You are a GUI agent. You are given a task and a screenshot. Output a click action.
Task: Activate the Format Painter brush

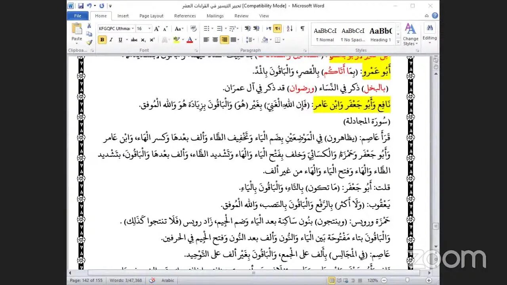click(89, 42)
